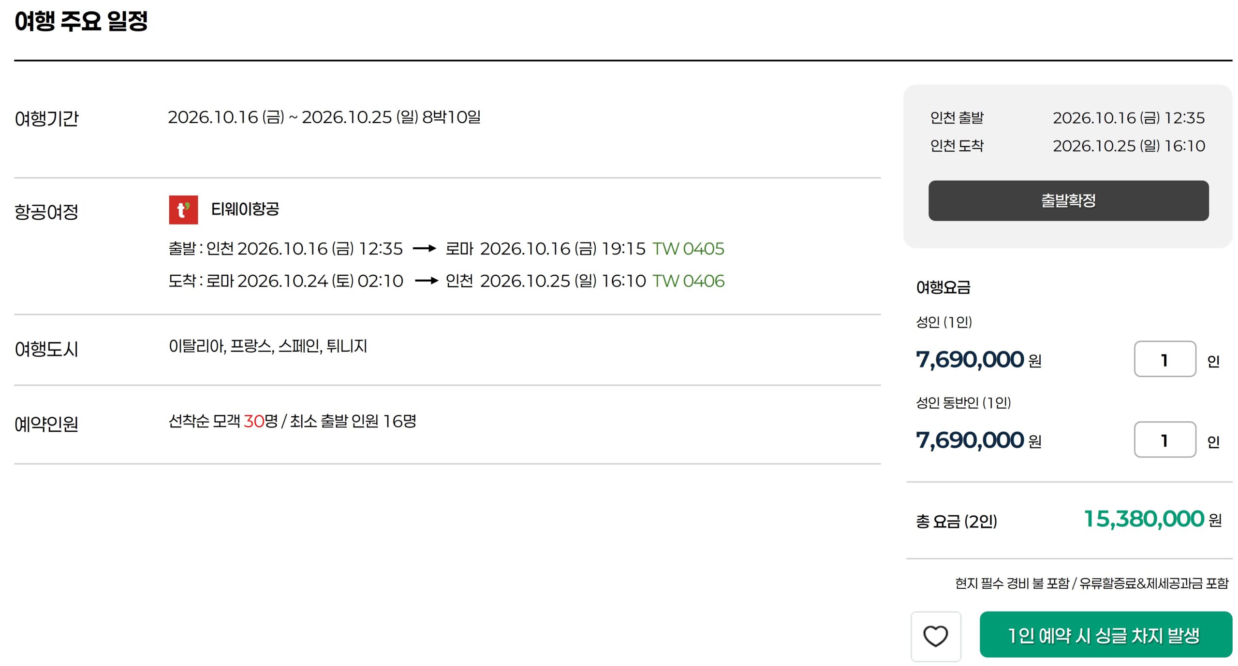This screenshot has height=666, width=1238.
Task: Focus the 성인 동반인 quantity input field
Action: pyautogui.click(x=1164, y=440)
